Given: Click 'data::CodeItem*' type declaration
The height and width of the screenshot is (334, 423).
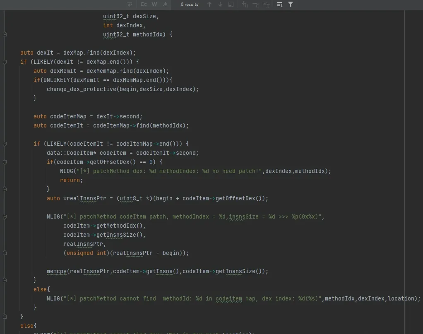Looking at the screenshot, I should tap(72, 153).
